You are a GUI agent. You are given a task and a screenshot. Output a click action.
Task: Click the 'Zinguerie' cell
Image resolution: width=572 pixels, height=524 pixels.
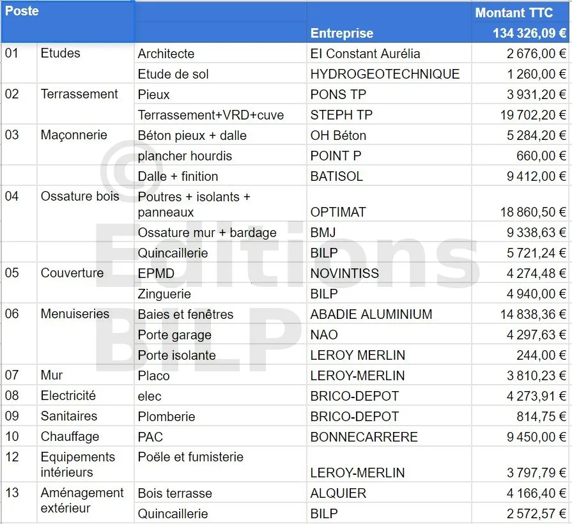[x=164, y=294]
